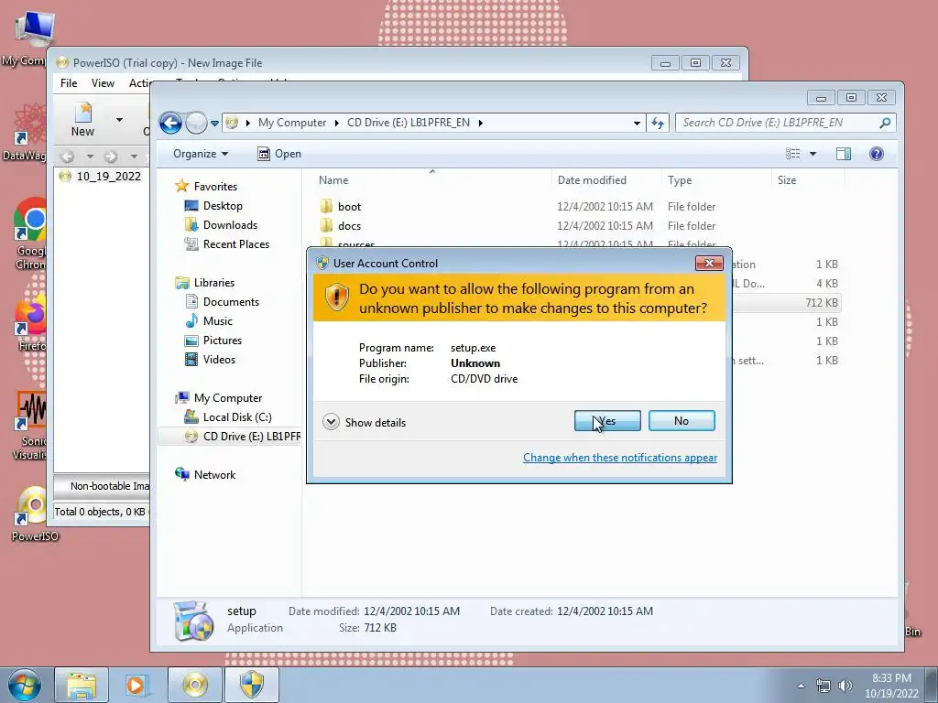
Task: Open the network tray icon
Action: (x=823, y=686)
